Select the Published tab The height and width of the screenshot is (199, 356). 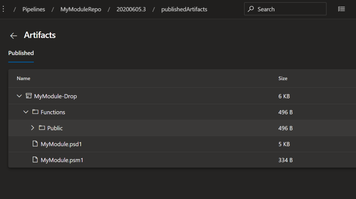(21, 53)
